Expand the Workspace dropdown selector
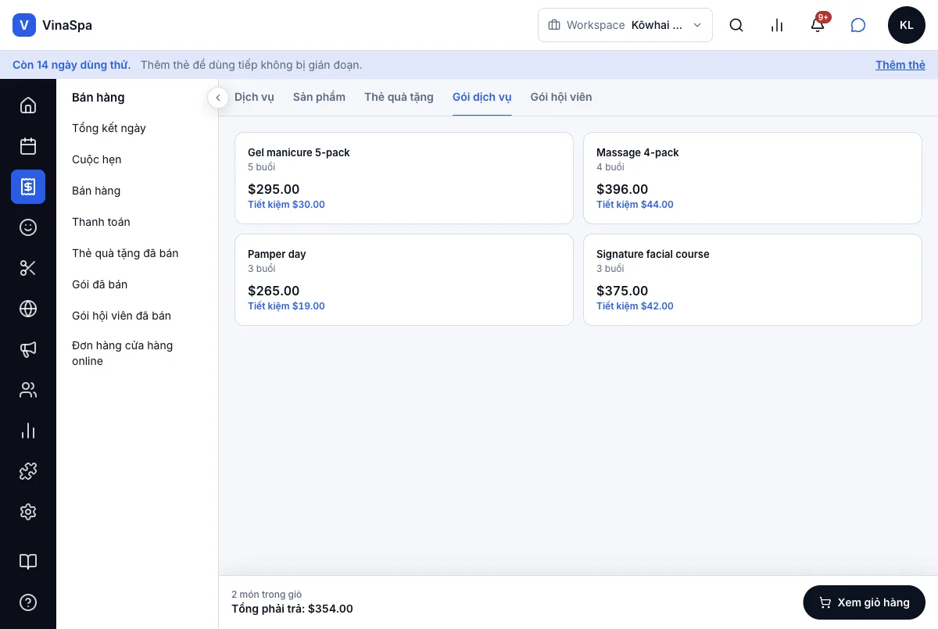Viewport: 938px width, 629px height. 625,25
